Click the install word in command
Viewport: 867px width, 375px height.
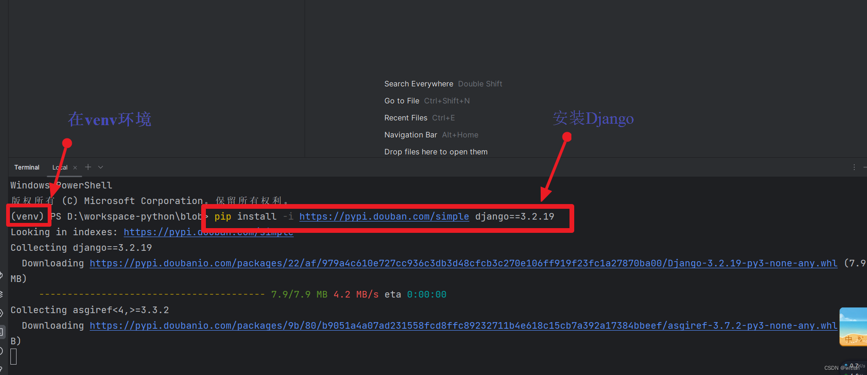[257, 216]
